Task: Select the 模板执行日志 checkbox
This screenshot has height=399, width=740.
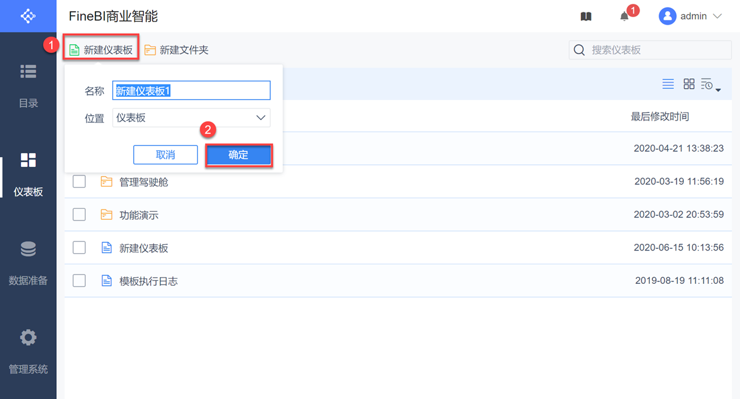Action: coord(79,281)
